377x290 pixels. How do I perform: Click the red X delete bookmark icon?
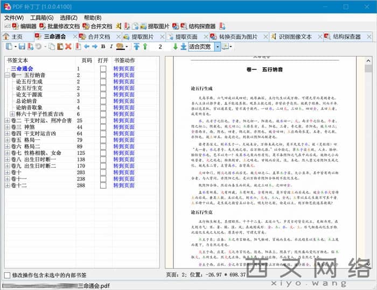coord(68,47)
